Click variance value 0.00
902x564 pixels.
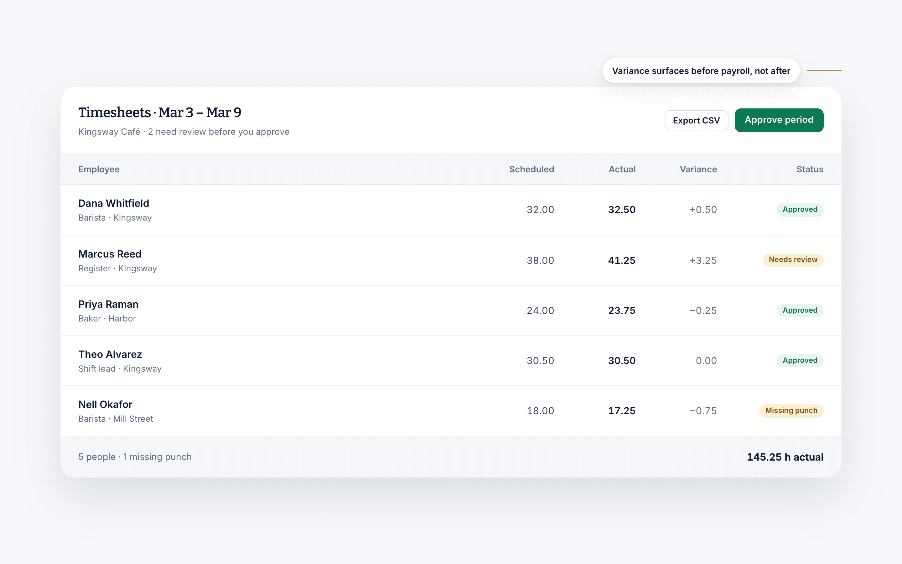[706, 361]
